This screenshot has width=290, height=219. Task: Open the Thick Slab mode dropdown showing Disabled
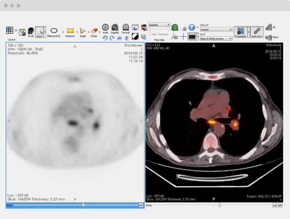159,25
